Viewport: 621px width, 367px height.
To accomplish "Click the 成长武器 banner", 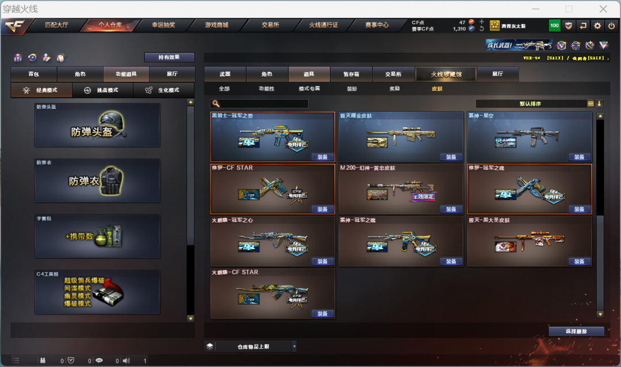I will (519, 45).
